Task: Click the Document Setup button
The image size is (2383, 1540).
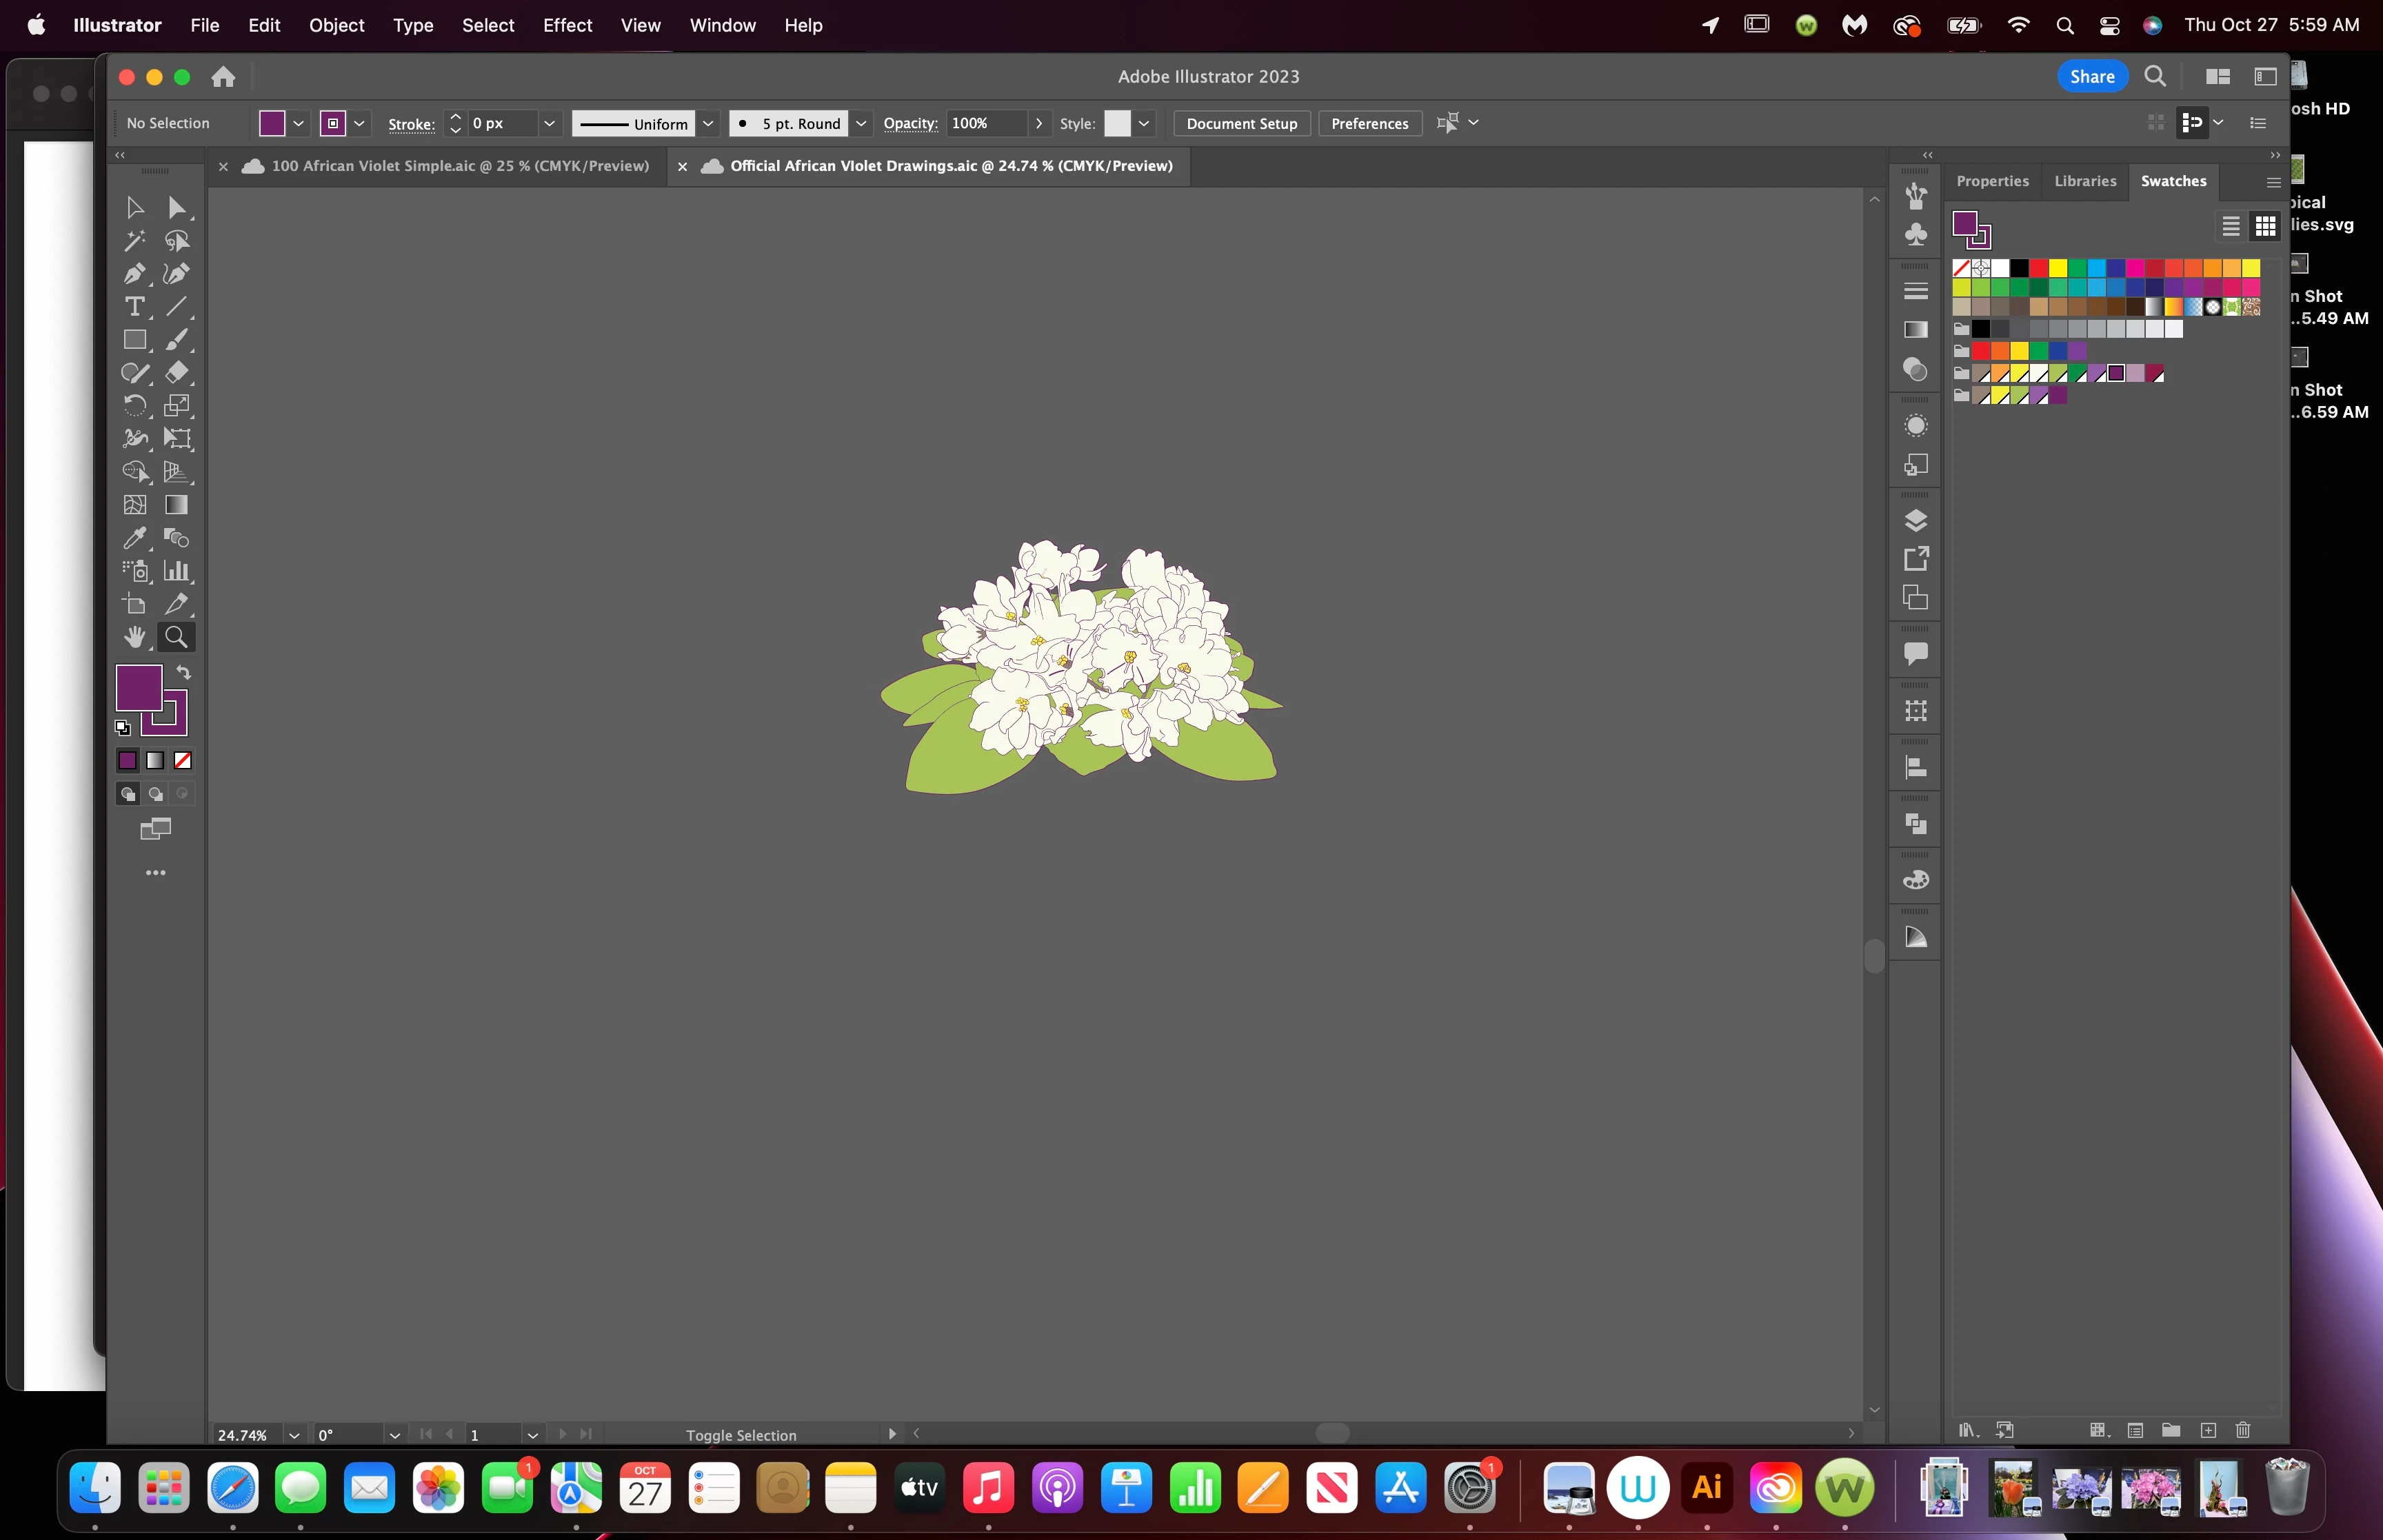Action: pos(1241,123)
